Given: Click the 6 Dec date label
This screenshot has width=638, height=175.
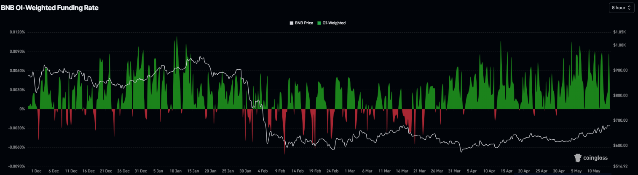Looking at the screenshot, I should [x=54, y=171].
